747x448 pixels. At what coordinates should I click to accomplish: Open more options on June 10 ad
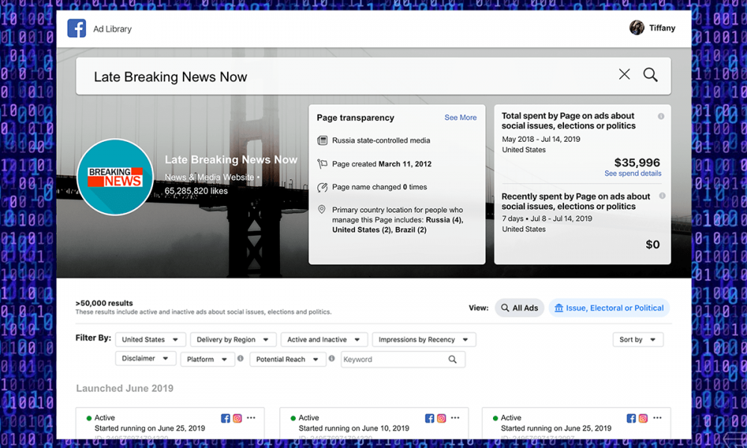click(x=455, y=417)
